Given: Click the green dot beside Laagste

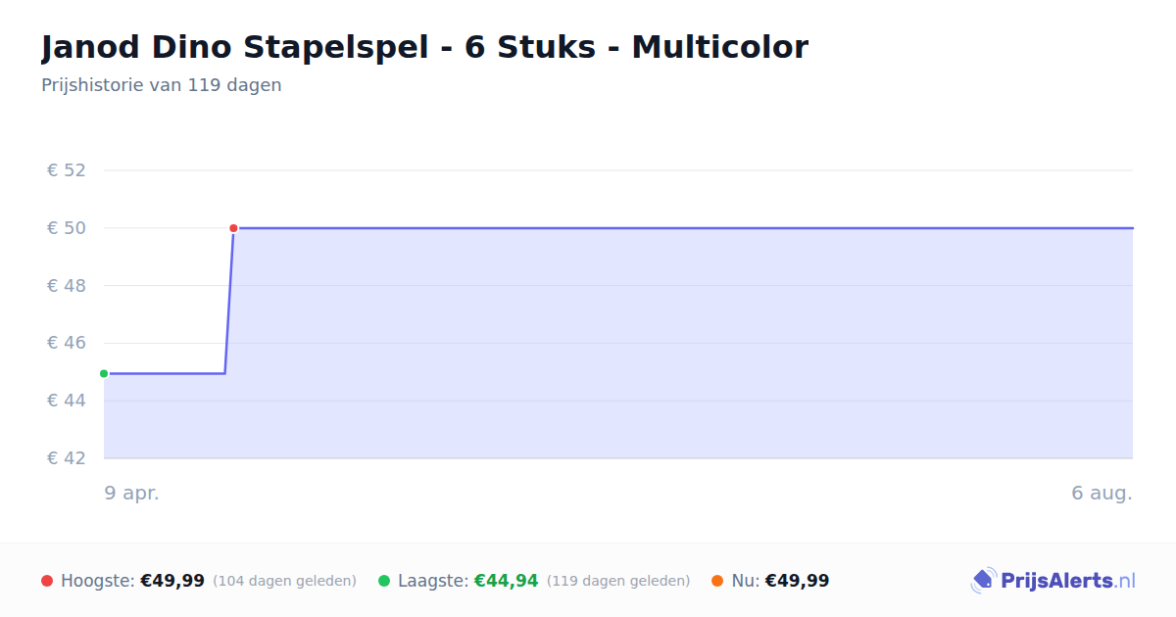Looking at the screenshot, I should point(384,581).
